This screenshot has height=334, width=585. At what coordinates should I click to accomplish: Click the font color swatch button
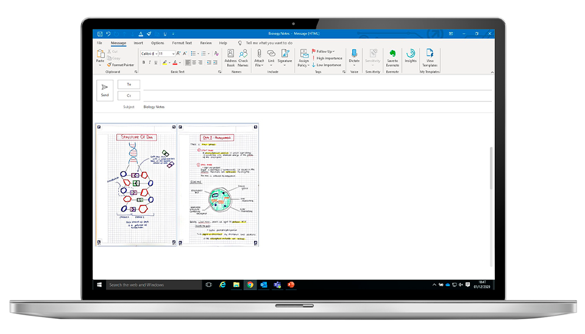pyautogui.click(x=175, y=62)
